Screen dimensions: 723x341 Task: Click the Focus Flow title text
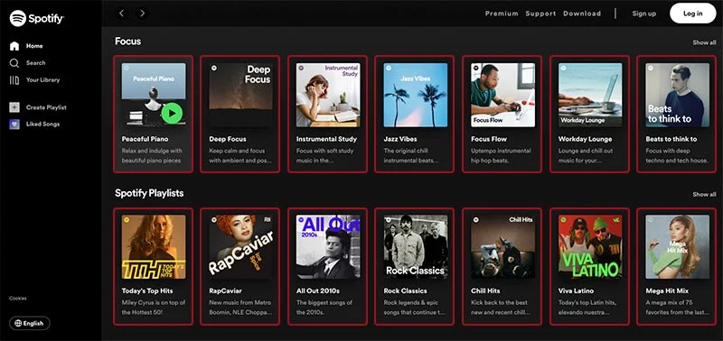(x=489, y=139)
